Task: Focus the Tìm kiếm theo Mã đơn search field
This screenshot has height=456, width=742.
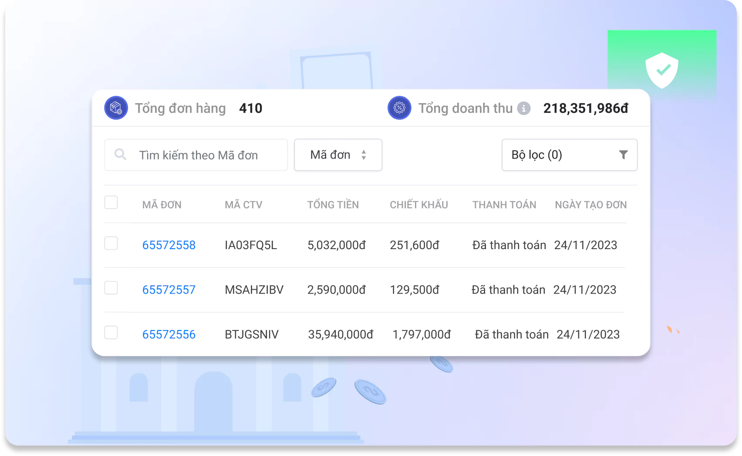Action: tap(196, 155)
